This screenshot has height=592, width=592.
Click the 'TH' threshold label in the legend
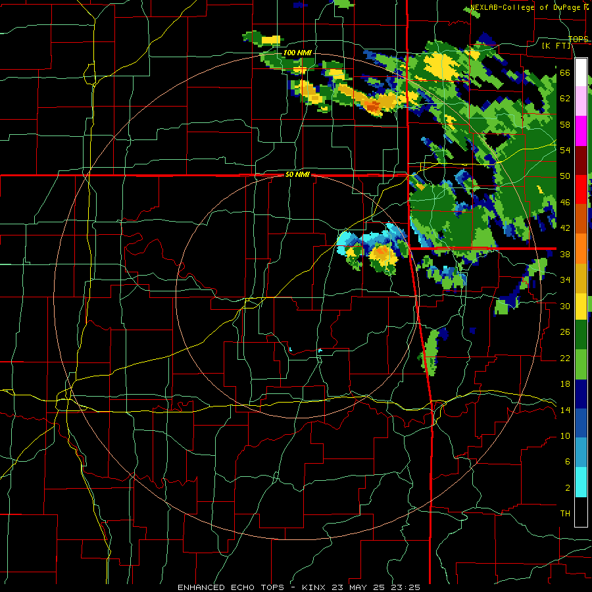565,514
